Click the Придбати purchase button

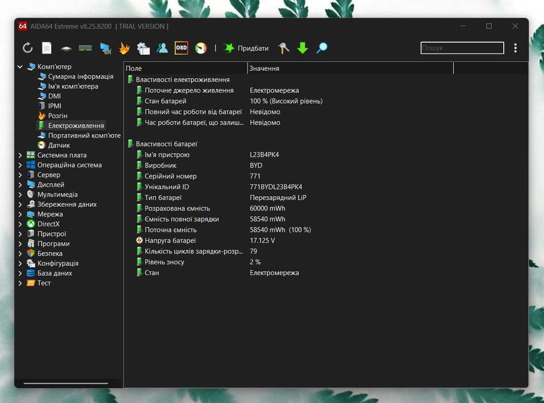click(246, 48)
